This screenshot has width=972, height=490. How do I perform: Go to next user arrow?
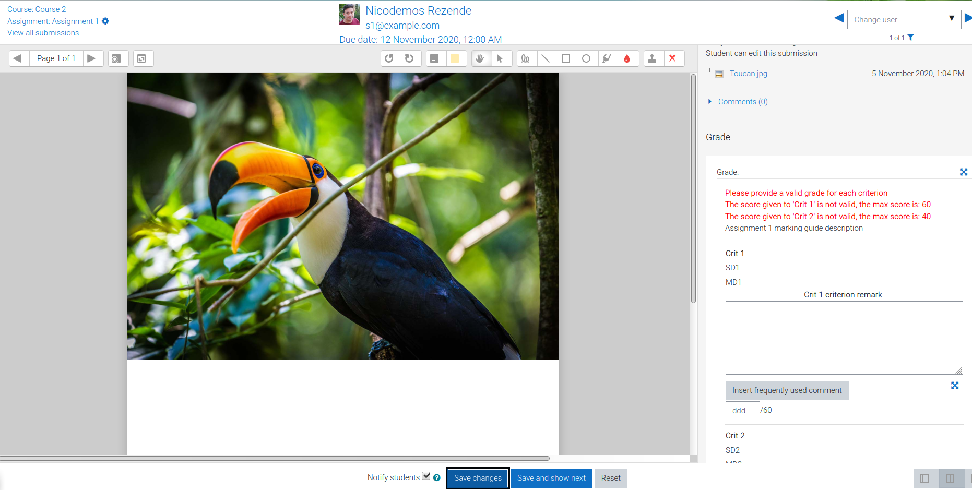(968, 18)
